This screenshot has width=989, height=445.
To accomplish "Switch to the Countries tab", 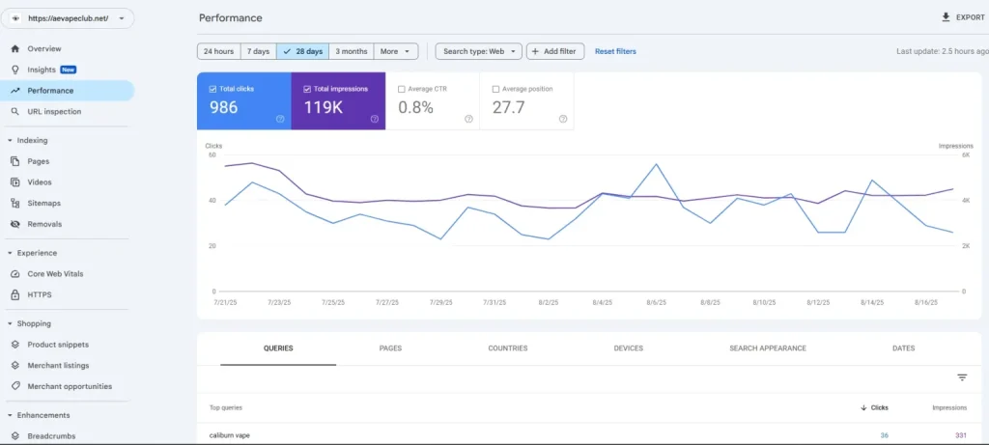I will [x=508, y=348].
